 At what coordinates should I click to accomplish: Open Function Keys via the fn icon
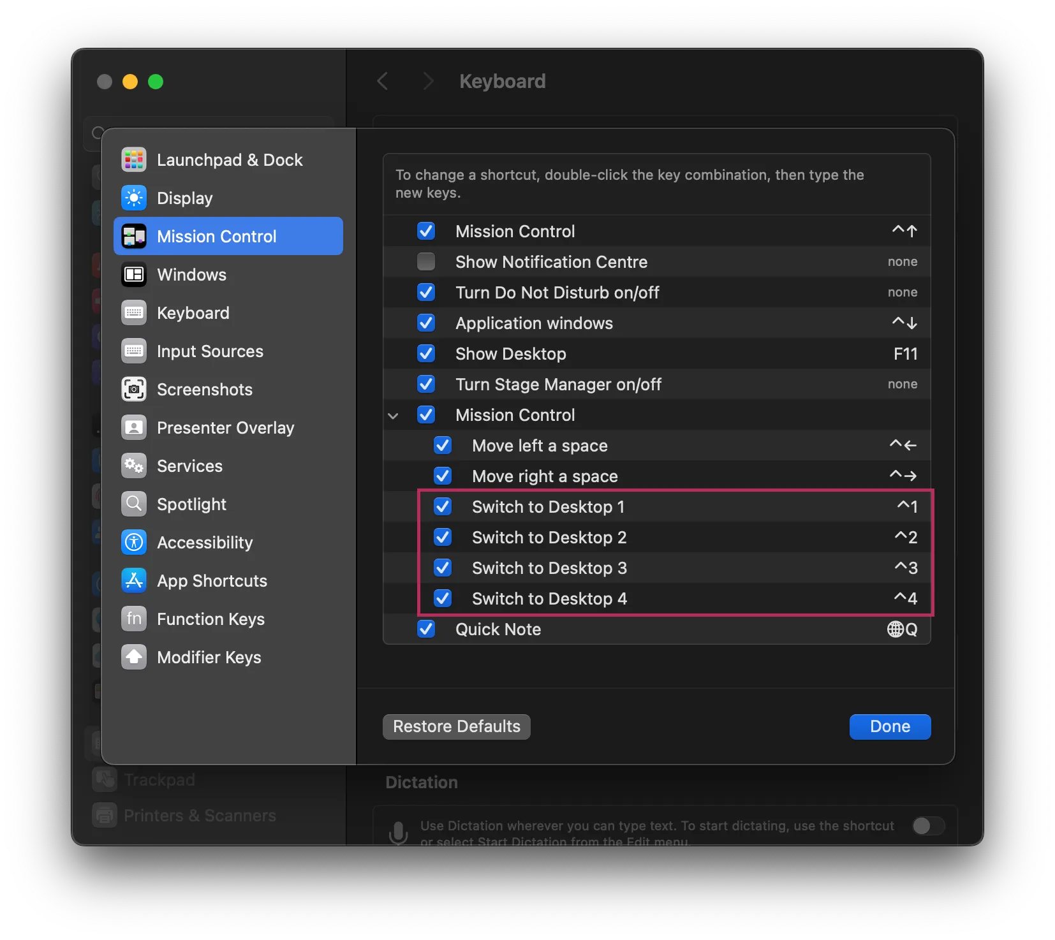[135, 619]
